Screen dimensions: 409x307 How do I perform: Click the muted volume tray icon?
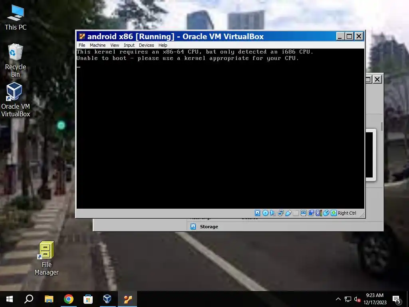coord(357,299)
